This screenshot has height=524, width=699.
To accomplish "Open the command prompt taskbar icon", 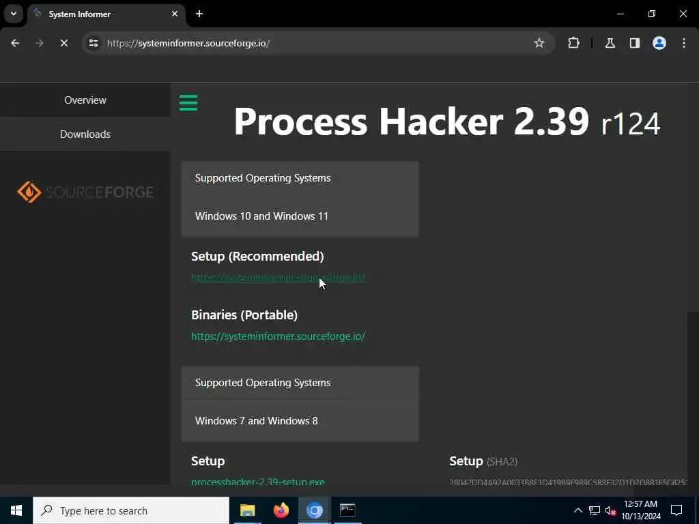I will click(347, 510).
